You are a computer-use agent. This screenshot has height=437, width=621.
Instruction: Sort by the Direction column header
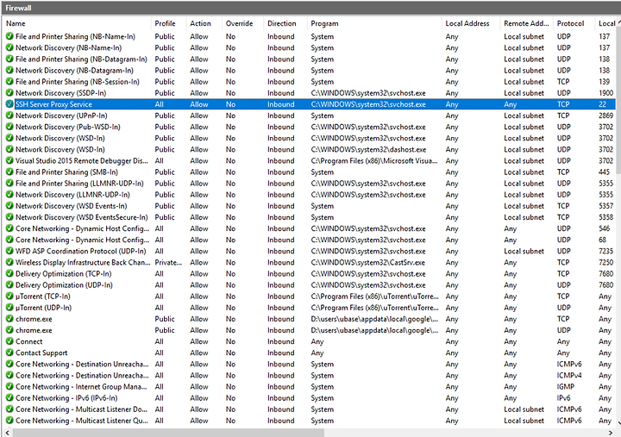click(x=285, y=23)
